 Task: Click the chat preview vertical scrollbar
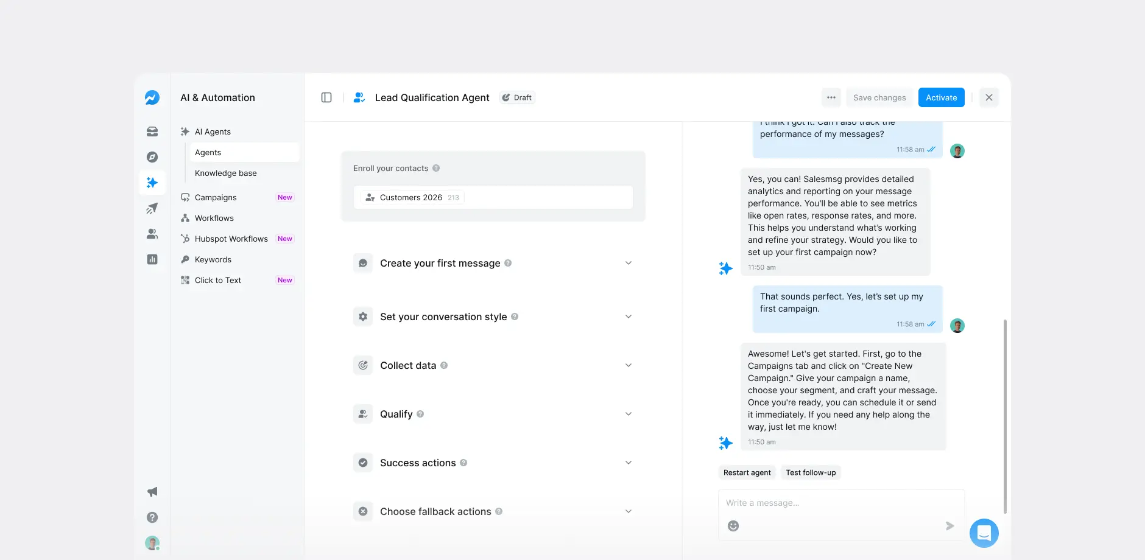point(1005,416)
